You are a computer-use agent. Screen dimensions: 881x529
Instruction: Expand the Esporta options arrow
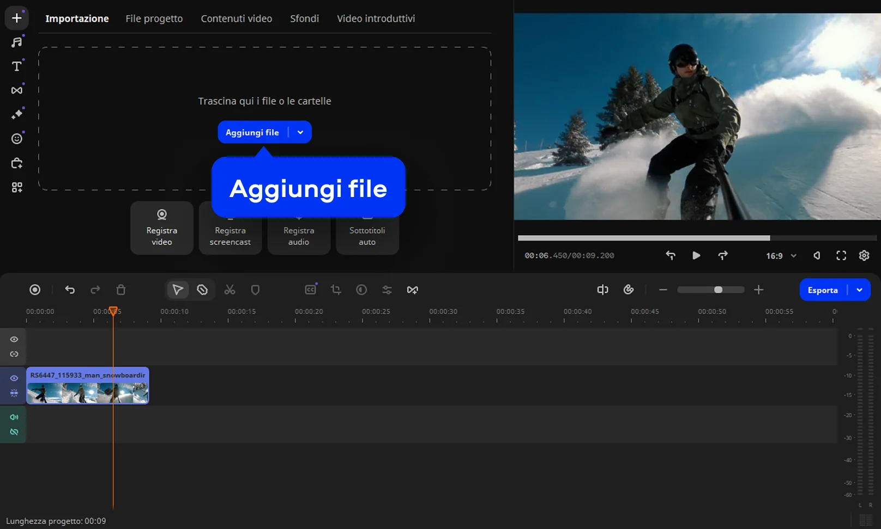(x=860, y=290)
